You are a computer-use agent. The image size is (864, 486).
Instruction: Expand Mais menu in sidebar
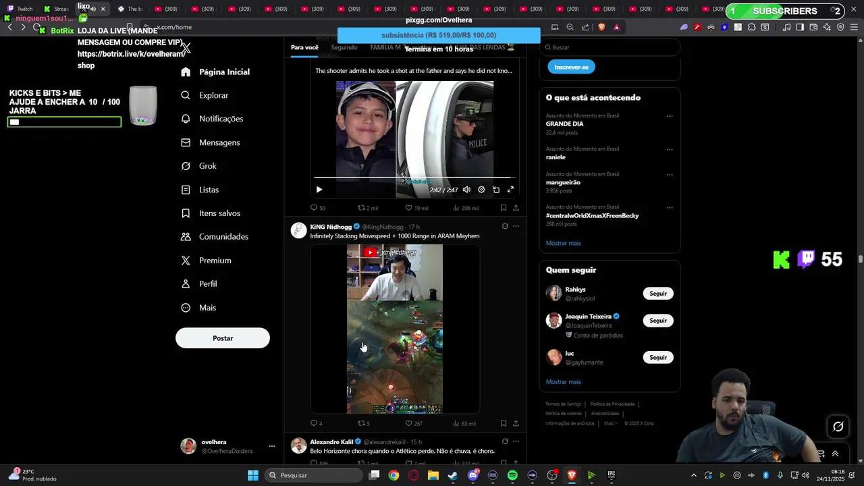[x=198, y=308]
